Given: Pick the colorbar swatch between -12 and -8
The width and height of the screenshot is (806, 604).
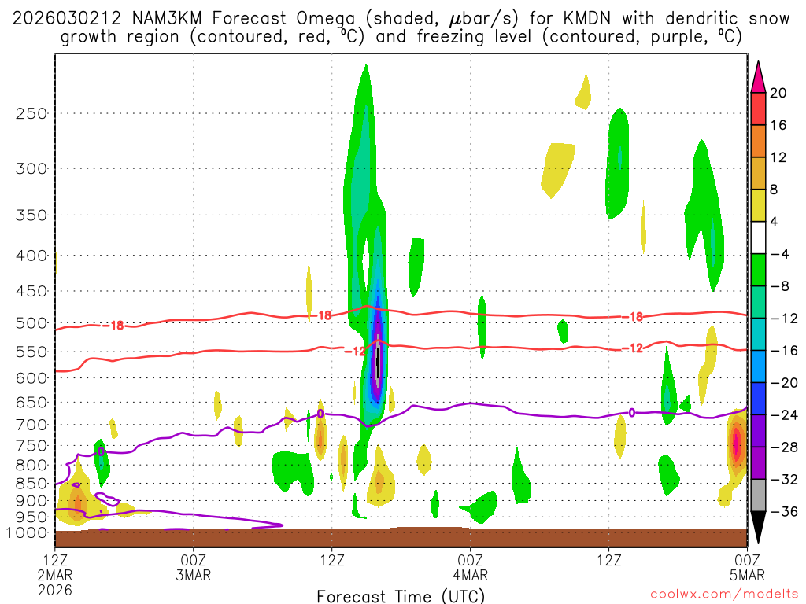Looking at the screenshot, I should click(x=758, y=302).
